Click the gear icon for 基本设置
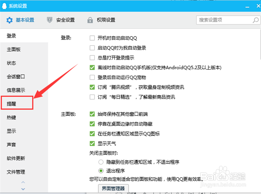The image size is (261, 194). (9, 20)
